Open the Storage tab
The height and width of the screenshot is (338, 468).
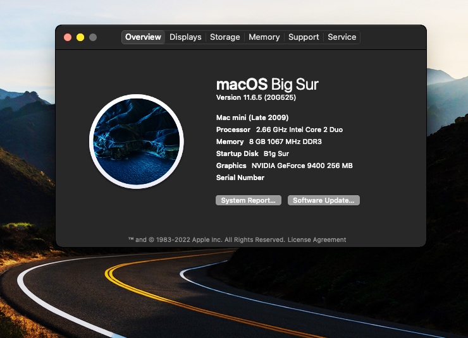pyautogui.click(x=225, y=37)
